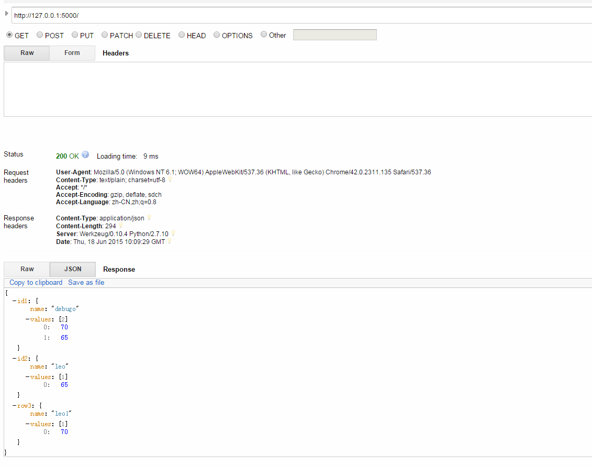Image resolution: width=592 pixels, height=467 pixels.
Task: Click the "leo1" name value under row3
Action: [x=61, y=414]
